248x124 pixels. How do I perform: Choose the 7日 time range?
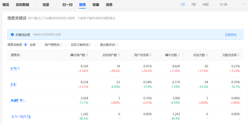click(193, 5)
